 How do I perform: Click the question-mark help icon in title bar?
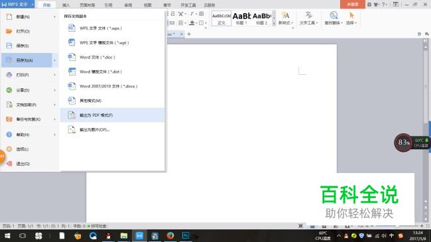tap(384, 5)
